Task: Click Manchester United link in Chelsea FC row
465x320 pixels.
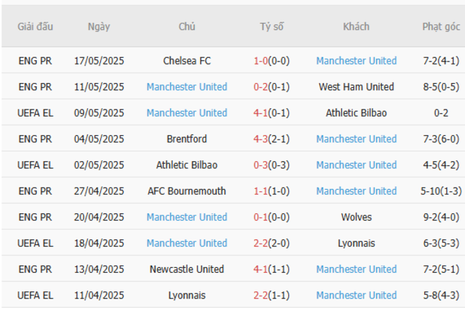Action: (x=356, y=61)
